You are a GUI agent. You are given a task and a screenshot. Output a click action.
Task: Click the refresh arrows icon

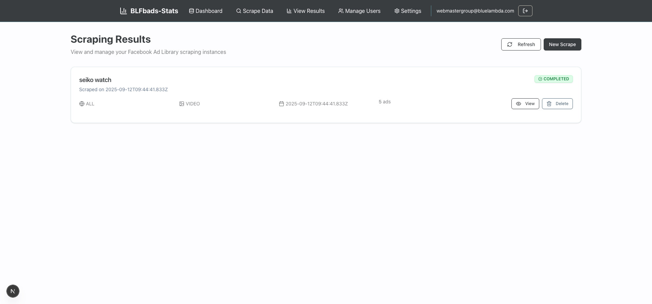[510, 44]
